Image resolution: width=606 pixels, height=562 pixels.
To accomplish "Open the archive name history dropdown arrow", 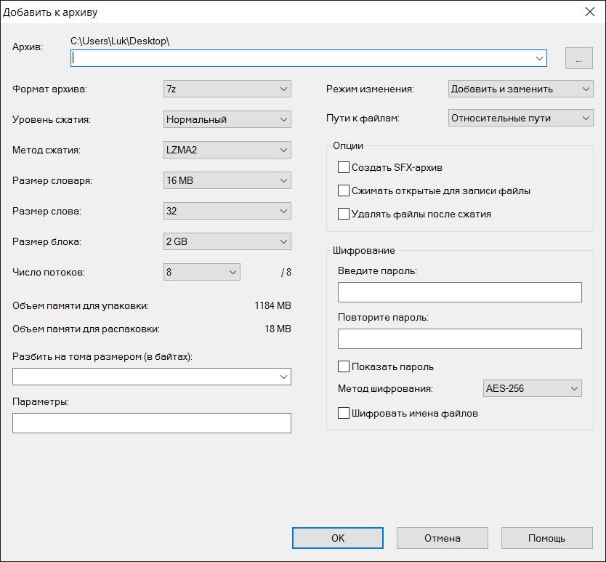I will pyautogui.click(x=540, y=58).
